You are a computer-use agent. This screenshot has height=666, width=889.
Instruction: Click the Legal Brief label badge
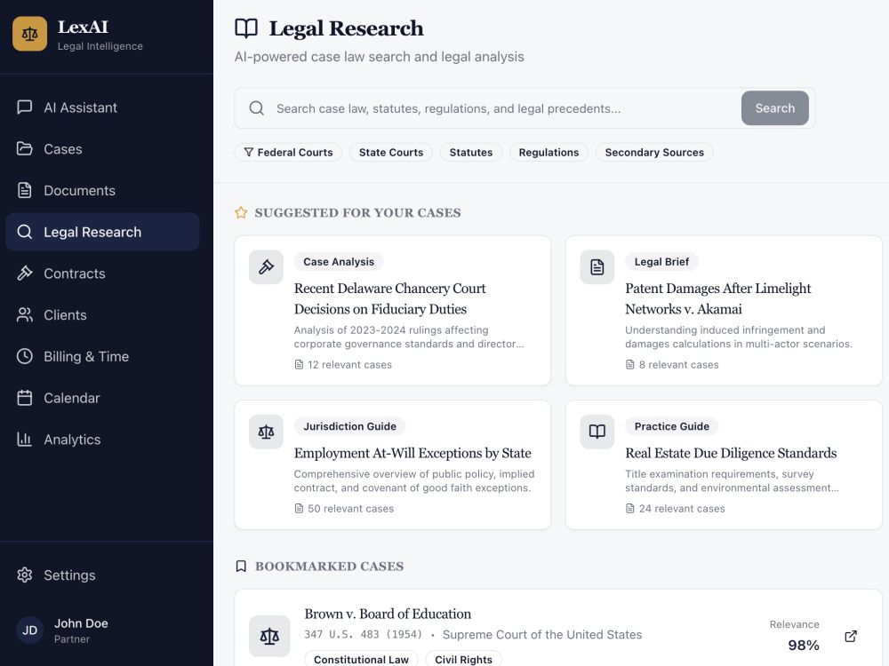(661, 262)
